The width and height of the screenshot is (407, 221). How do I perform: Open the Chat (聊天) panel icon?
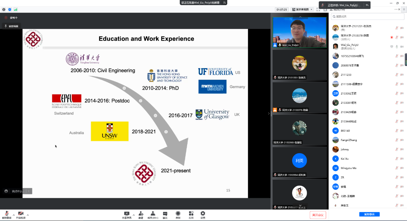[x=165, y=214]
